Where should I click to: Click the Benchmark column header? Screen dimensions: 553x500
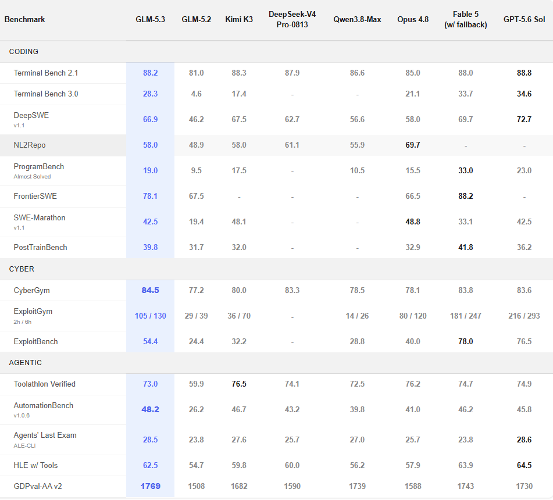click(x=24, y=19)
